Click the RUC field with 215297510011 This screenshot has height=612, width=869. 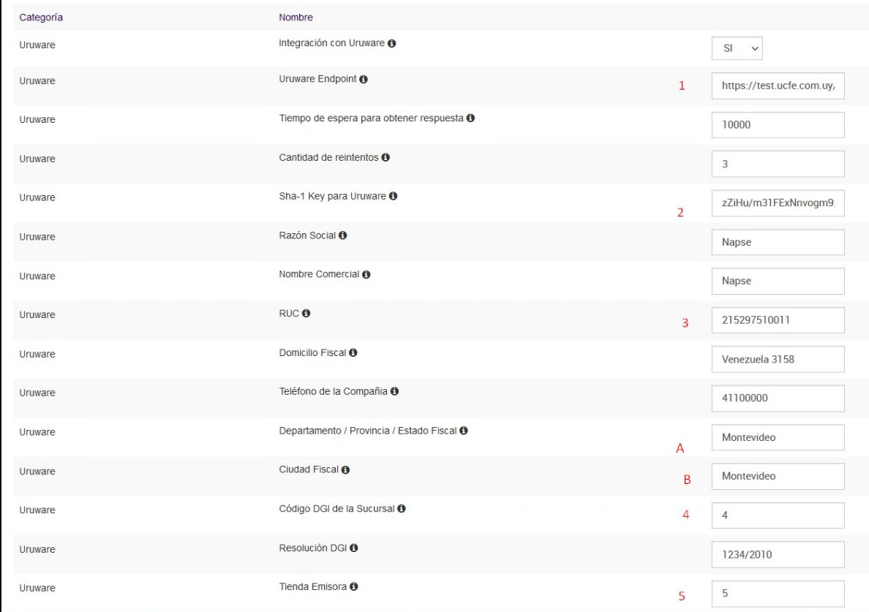[x=778, y=320]
